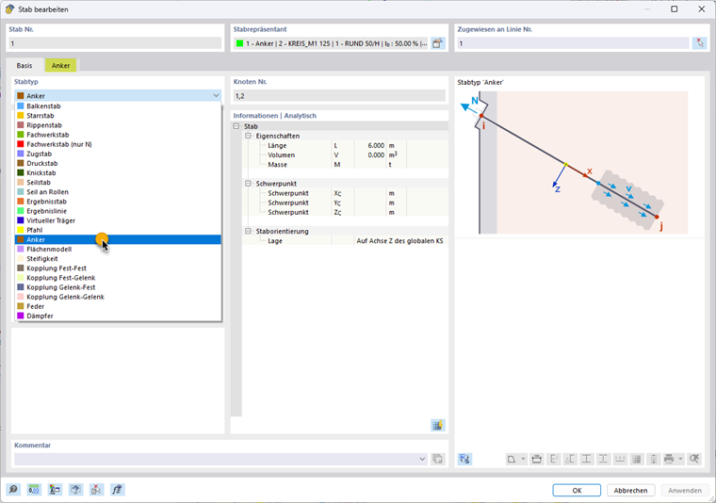This screenshot has width=716, height=503.
Task: Open the units and decimal places icon
Action: pos(34,489)
